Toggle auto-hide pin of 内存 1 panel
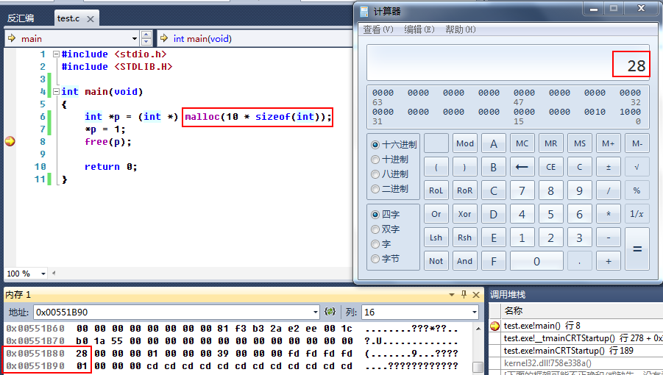 pyautogui.click(x=464, y=294)
